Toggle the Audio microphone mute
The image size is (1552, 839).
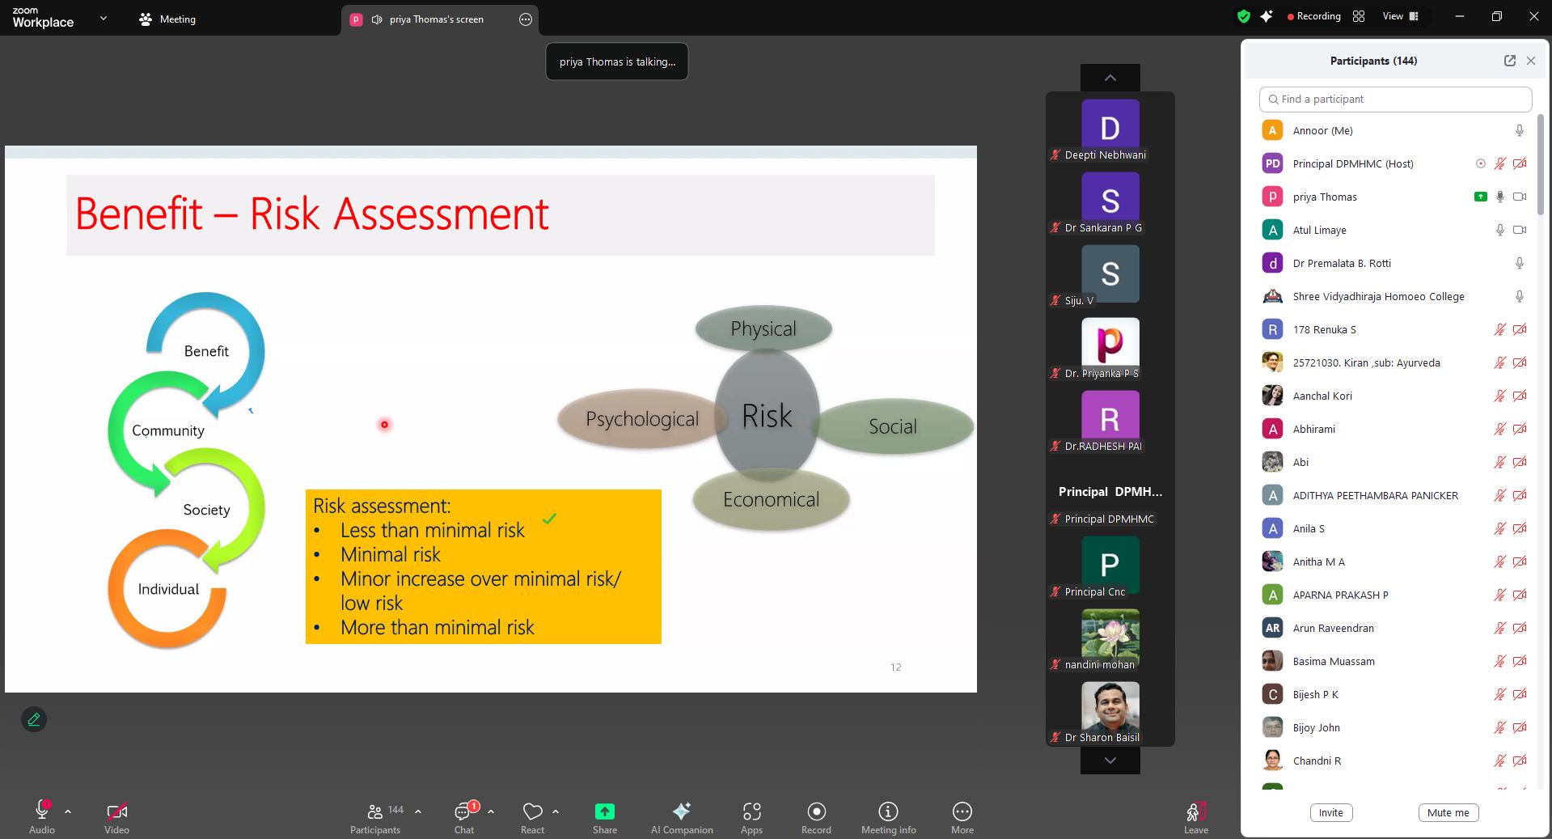click(41, 811)
